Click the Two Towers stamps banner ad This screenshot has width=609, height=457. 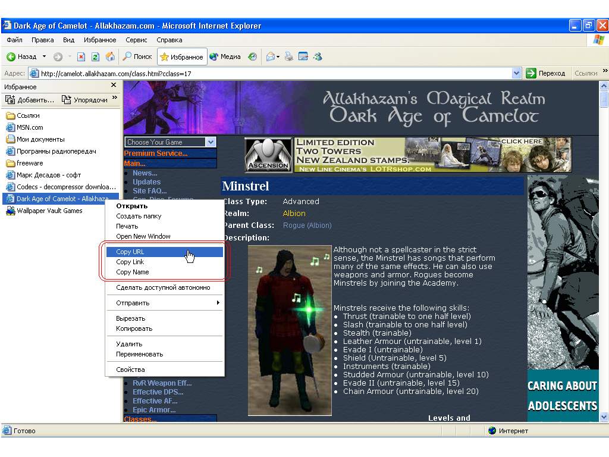433,155
